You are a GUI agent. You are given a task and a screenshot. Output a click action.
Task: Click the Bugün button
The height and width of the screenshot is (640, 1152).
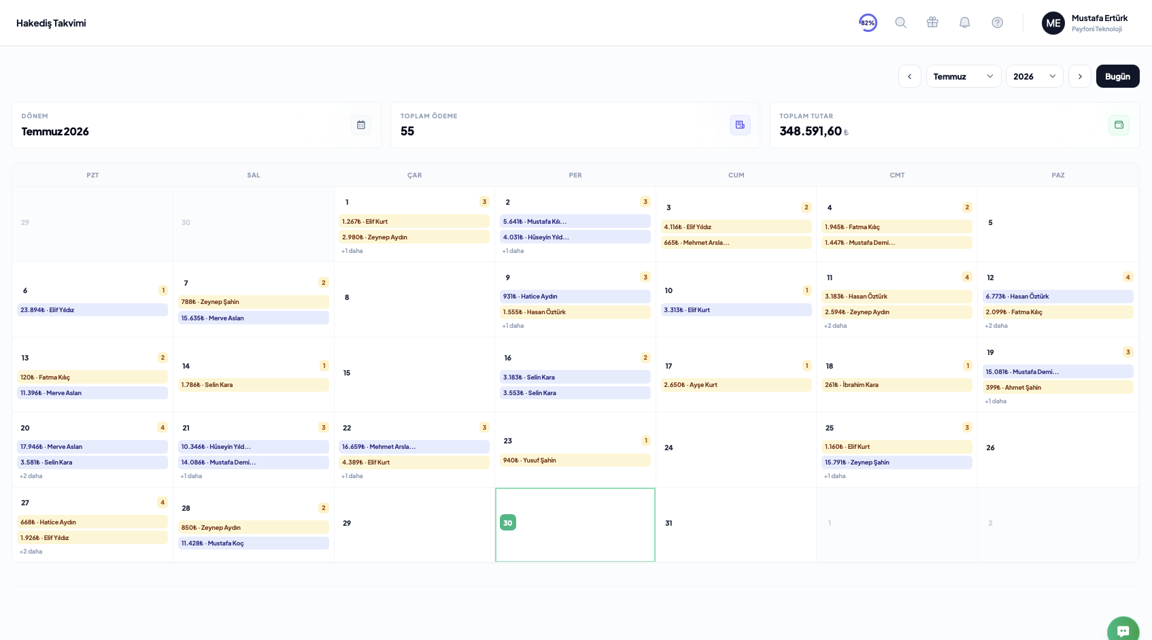pyautogui.click(x=1117, y=76)
